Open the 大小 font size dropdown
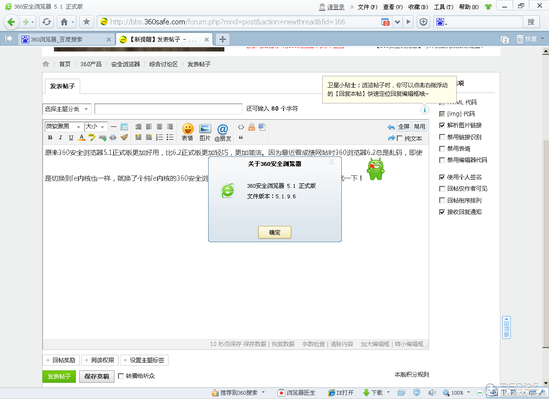The width and height of the screenshot is (549, 399). click(95, 127)
